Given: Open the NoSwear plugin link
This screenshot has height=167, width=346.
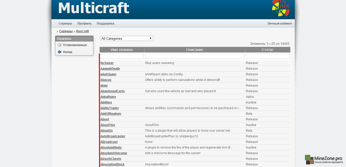Looking at the screenshot, I should (x=107, y=63).
